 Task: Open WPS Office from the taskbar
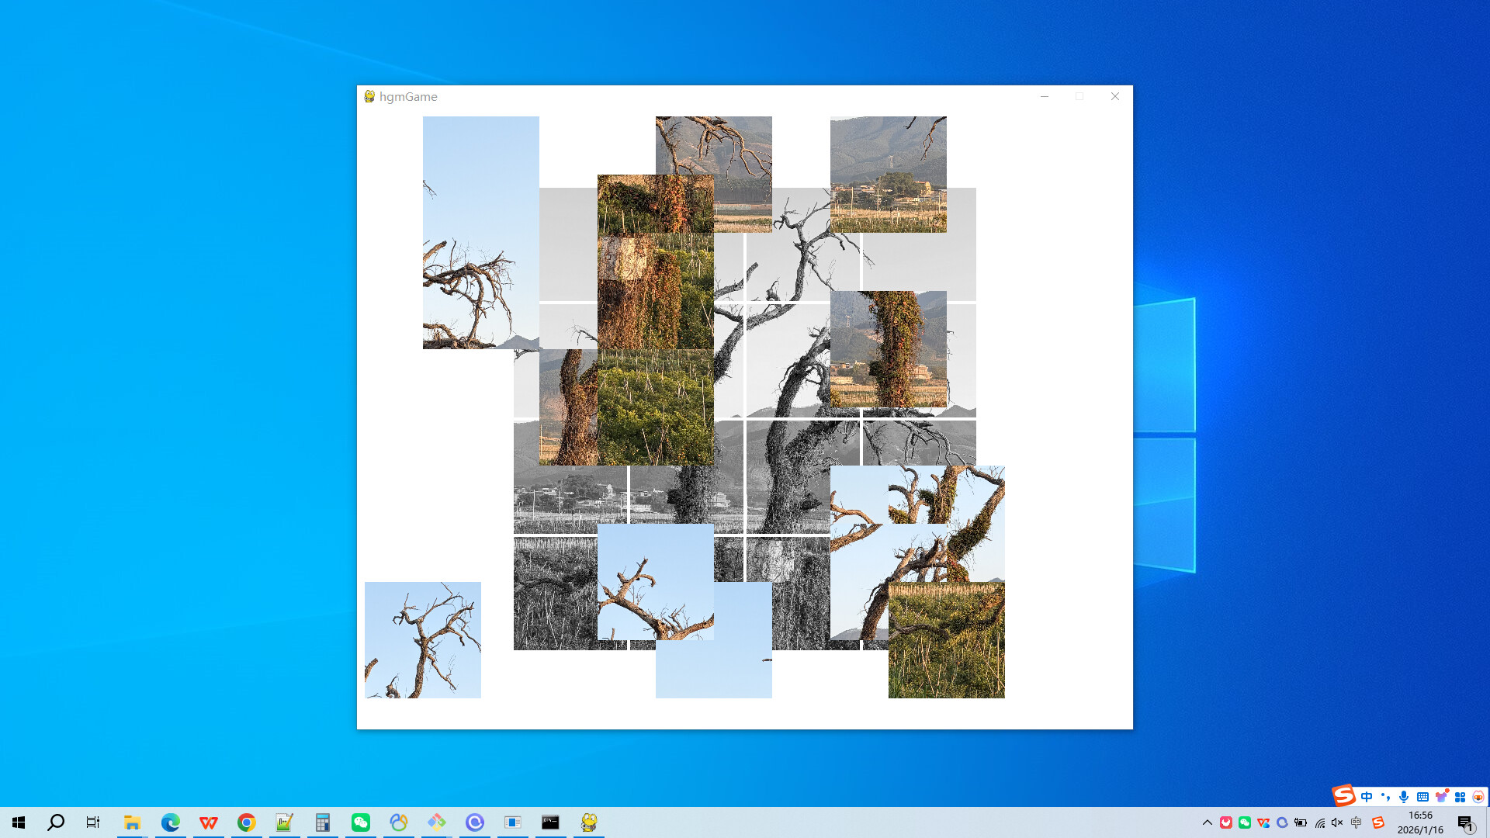(x=208, y=822)
